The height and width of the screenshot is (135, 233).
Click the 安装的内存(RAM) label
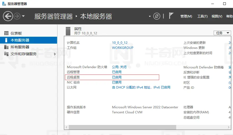196,112
